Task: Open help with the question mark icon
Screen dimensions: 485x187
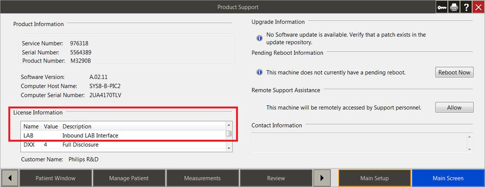Action: tap(466, 7)
